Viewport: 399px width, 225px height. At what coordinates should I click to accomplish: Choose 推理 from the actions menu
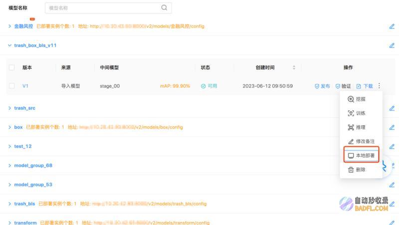pos(357,127)
